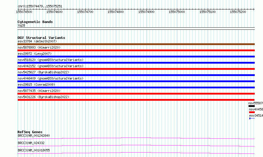Click ruler position 155074600
Image resolution: width=263 pixels, height=157 pixels.
tap(54, 12)
